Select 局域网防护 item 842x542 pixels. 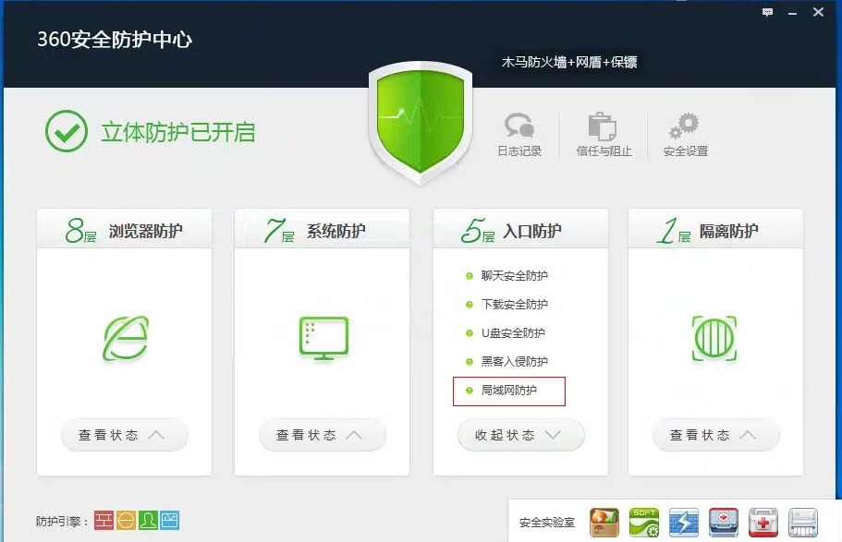click(x=509, y=391)
